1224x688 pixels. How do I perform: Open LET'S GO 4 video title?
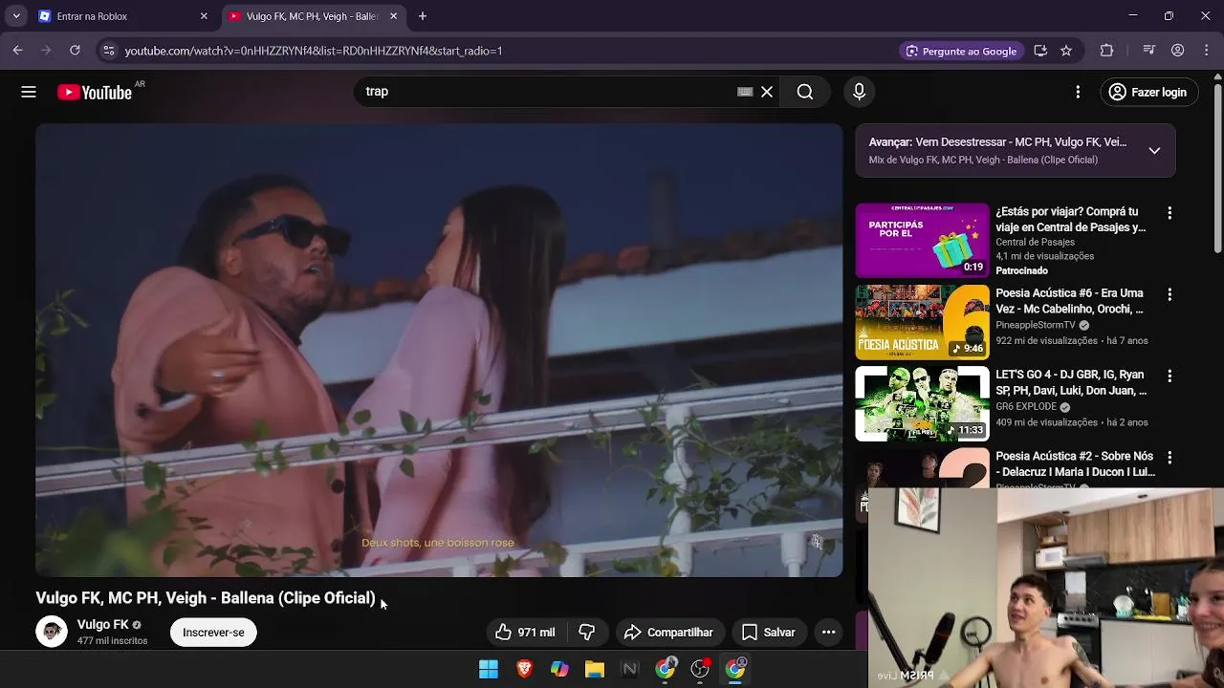[x=1071, y=382]
